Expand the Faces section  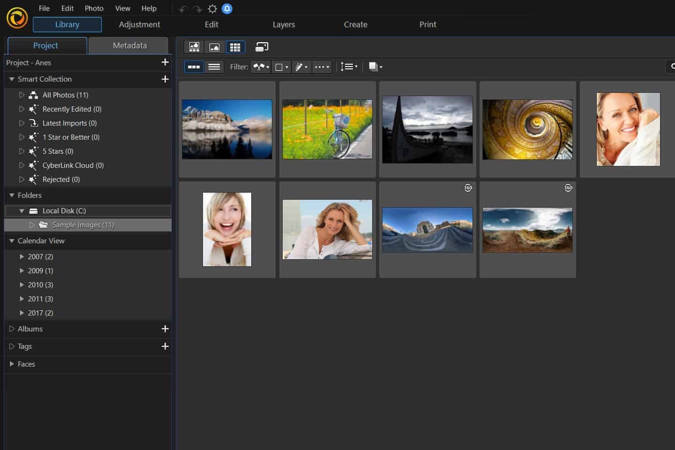12,364
